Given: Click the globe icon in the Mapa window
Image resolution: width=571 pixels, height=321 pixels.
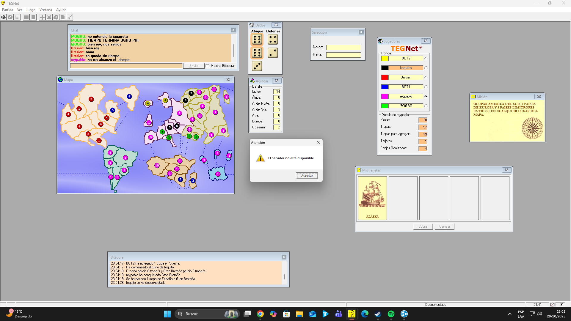Looking at the screenshot, I should click(x=60, y=80).
